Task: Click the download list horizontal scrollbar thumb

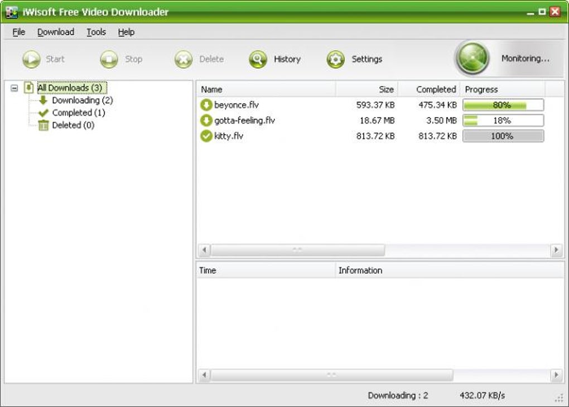Action: tap(298, 250)
